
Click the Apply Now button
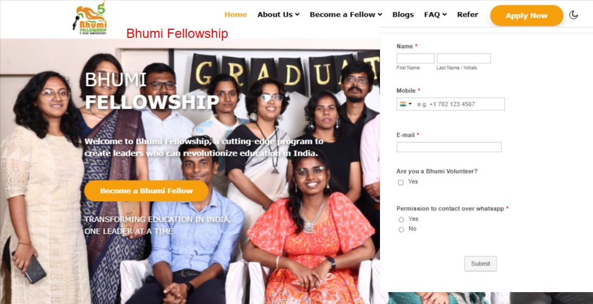click(x=526, y=16)
